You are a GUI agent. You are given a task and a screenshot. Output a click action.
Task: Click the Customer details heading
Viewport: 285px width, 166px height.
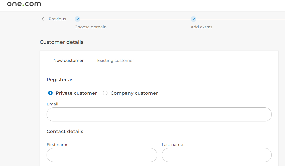[61, 42]
